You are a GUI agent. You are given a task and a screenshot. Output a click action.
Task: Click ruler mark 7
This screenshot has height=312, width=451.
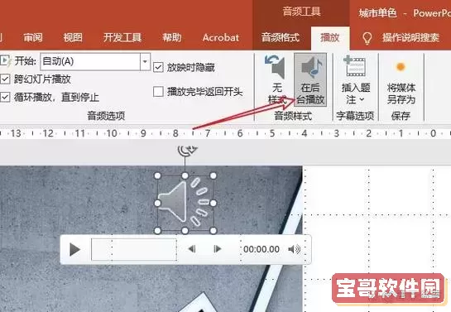208,133
